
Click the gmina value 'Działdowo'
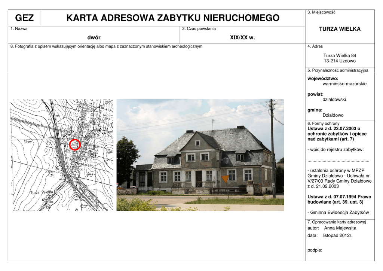pyautogui.click(x=333, y=115)
